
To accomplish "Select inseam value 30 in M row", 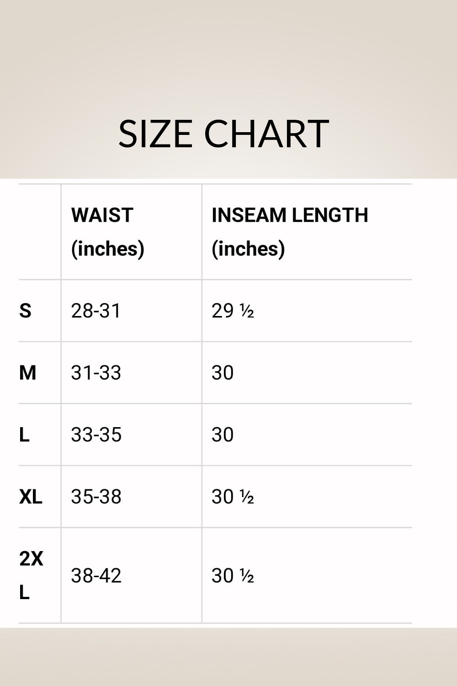I will (223, 373).
